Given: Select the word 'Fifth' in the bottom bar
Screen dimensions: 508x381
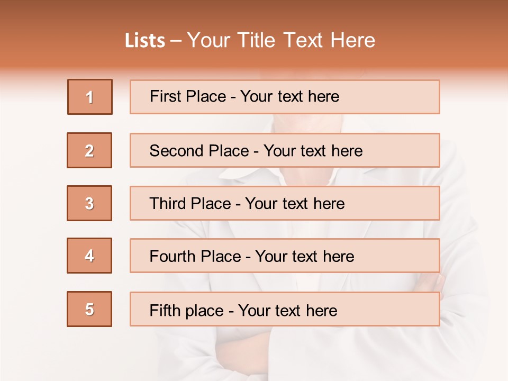Looking at the screenshot, I should (165, 310).
